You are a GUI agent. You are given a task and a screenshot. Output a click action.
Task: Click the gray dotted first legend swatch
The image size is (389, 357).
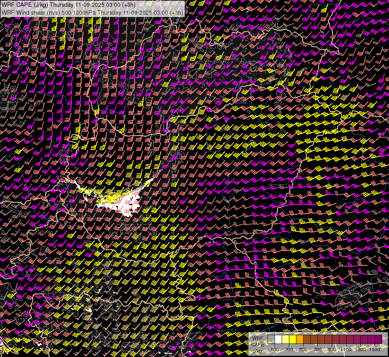pos(271,339)
